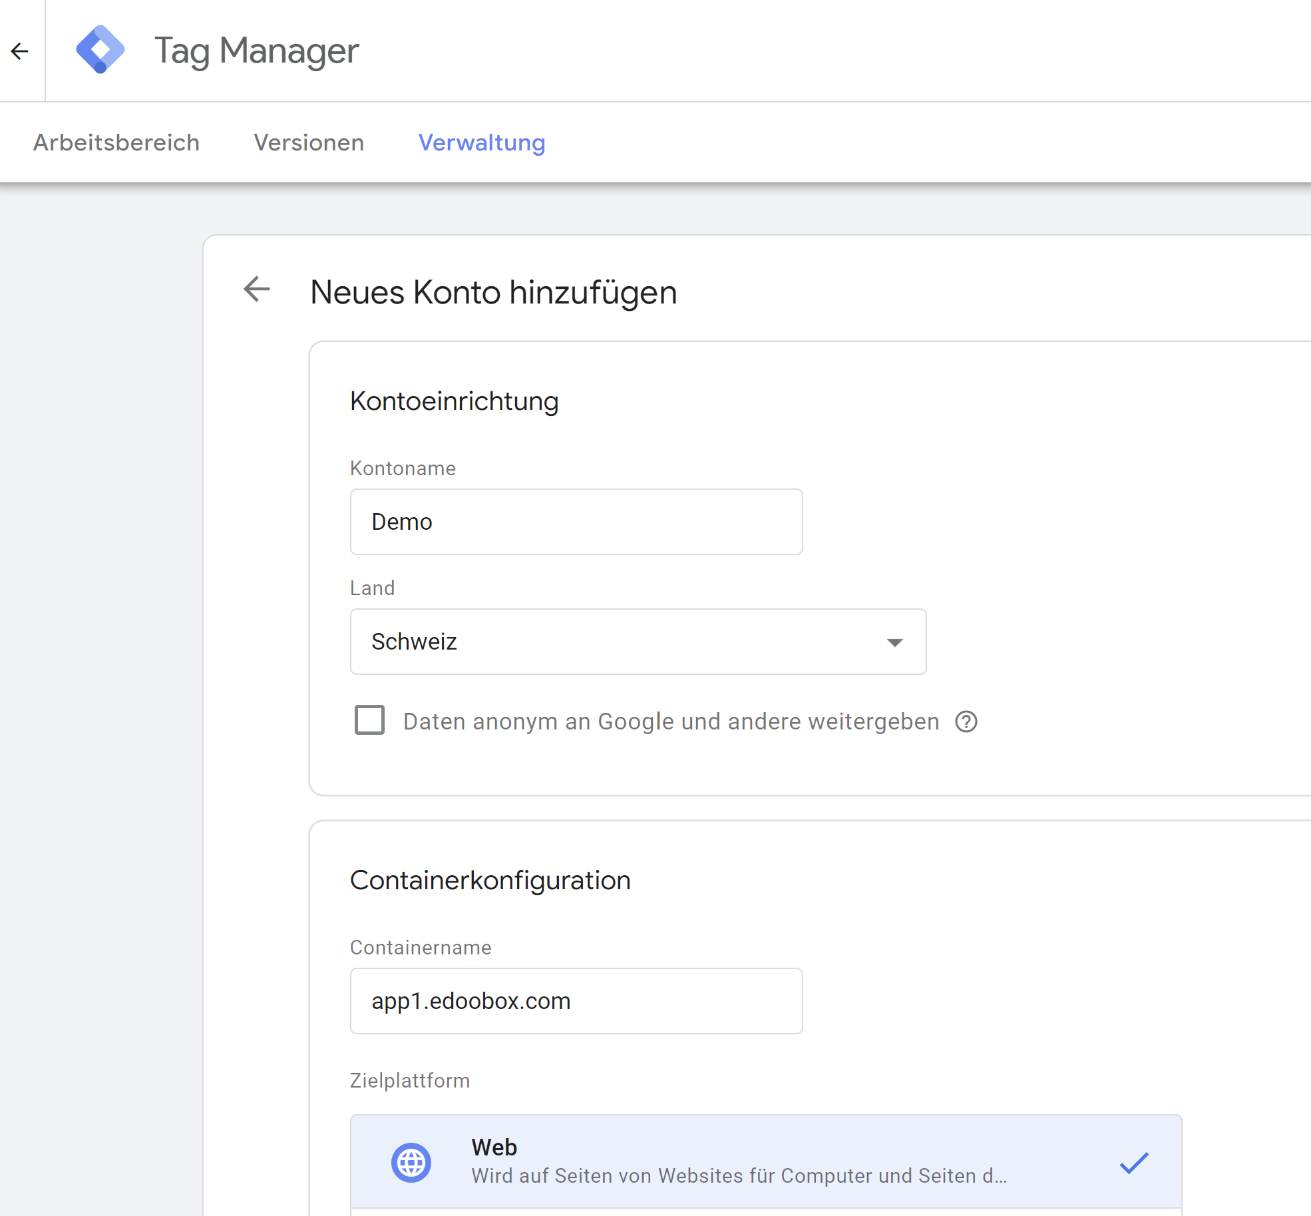Click the dropdown arrow of the country field

(x=895, y=641)
